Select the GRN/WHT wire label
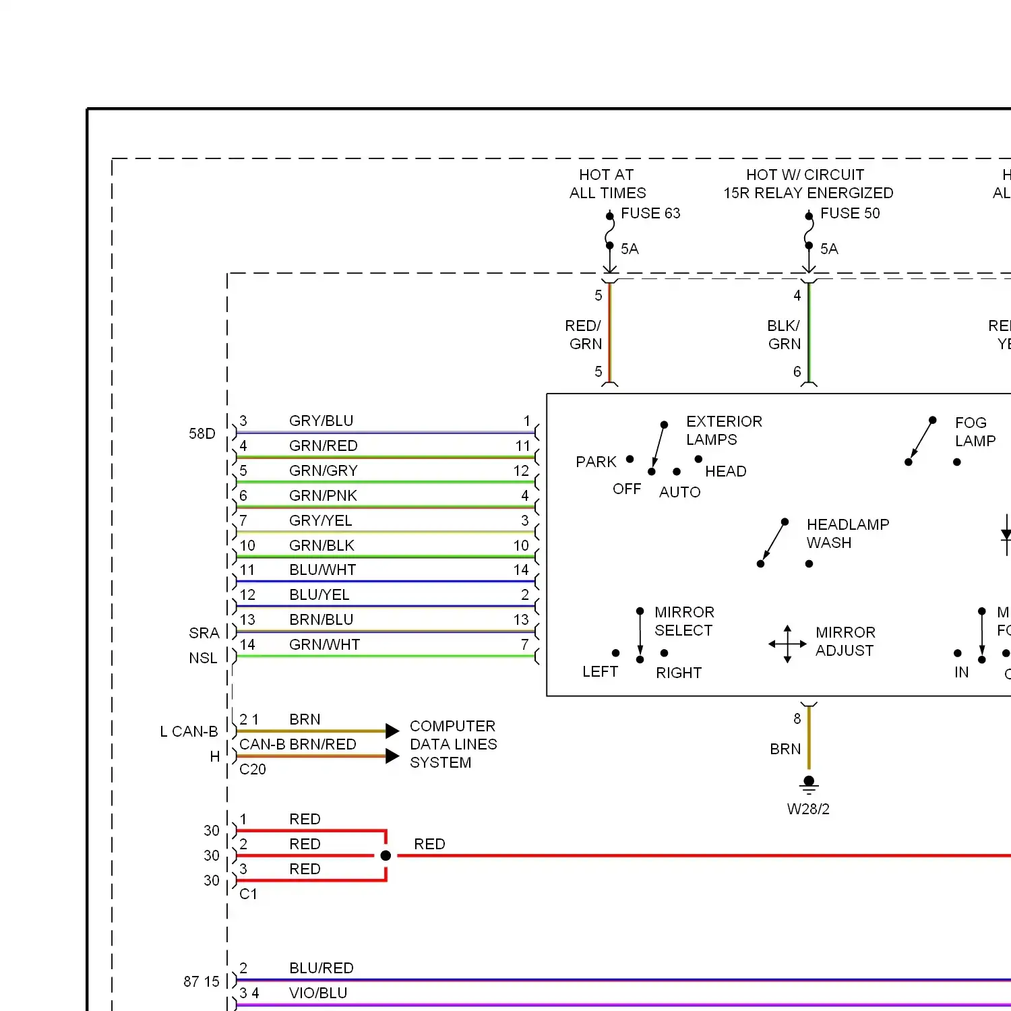The width and height of the screenshot is (1011, 1011). tap(325, 645)
